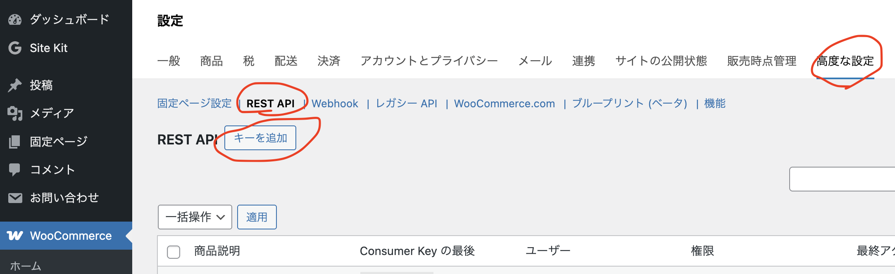The width and height of the screenshot is (895, 274).
Task: Click the Media library icon
Action: (x=15, y=113)
